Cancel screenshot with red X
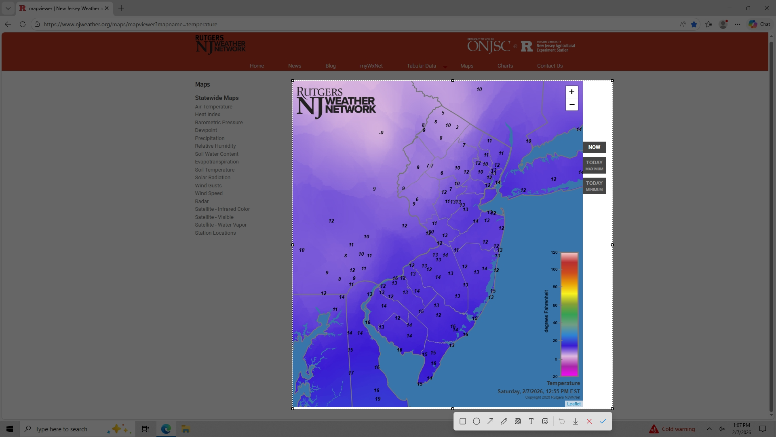The image size is (776, 437). [589, 421]
